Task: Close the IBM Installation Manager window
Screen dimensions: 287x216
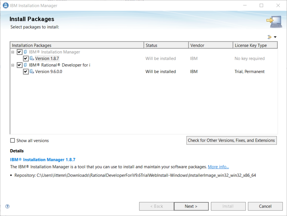Action: click(278, 6)
